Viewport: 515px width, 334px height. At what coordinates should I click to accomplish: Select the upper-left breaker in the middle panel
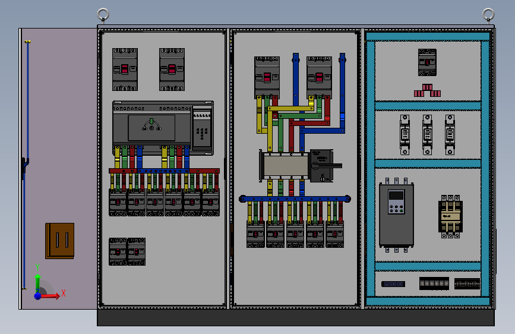coord(267,78)
